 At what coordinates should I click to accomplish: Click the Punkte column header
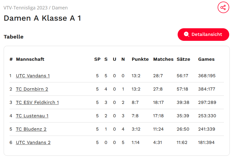tap(140, 59)
